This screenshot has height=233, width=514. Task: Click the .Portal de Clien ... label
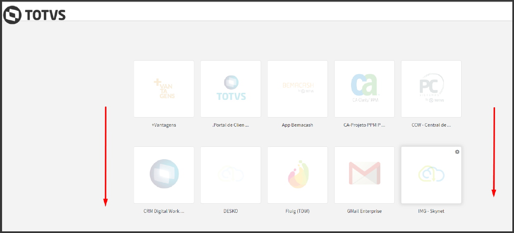click(x=231, y=125)
